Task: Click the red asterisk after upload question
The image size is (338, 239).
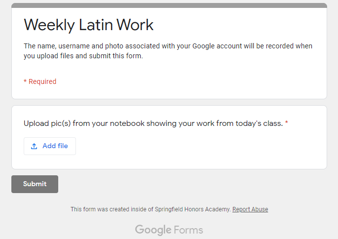Action: pyautogui.click(x=287, y=123)
